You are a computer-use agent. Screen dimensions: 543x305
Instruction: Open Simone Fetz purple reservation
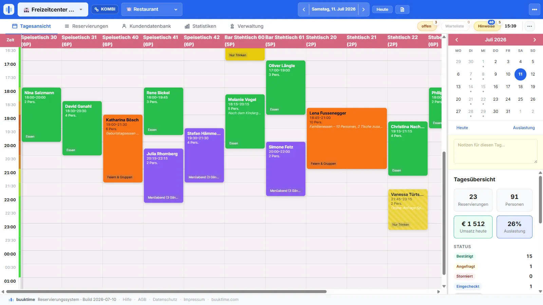pos(285,169)
